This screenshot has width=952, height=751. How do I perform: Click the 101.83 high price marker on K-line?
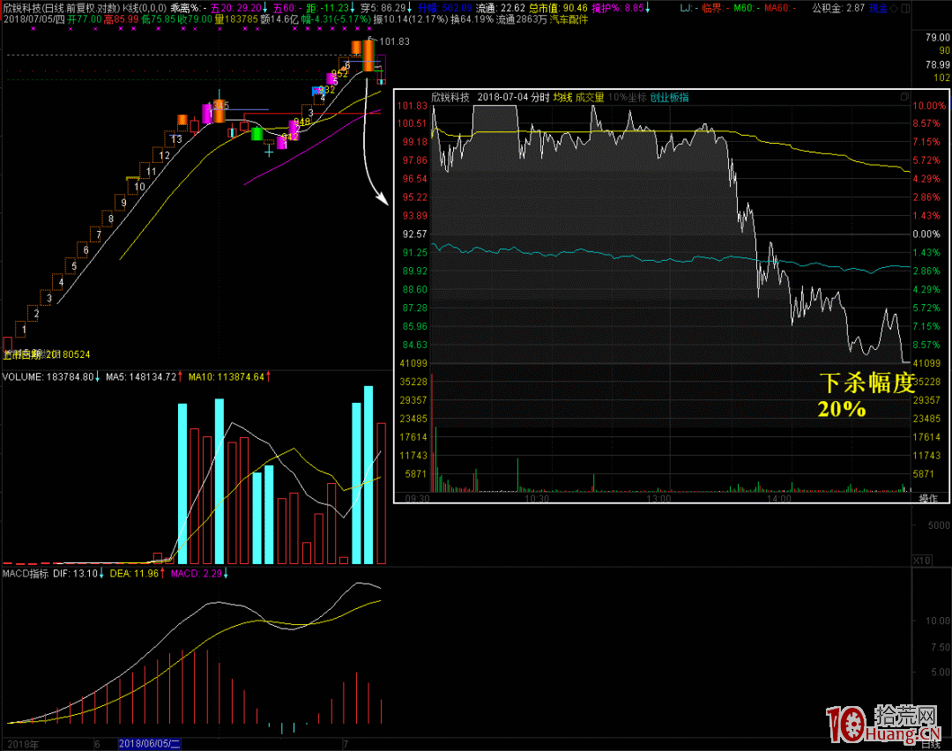(394, 41)
